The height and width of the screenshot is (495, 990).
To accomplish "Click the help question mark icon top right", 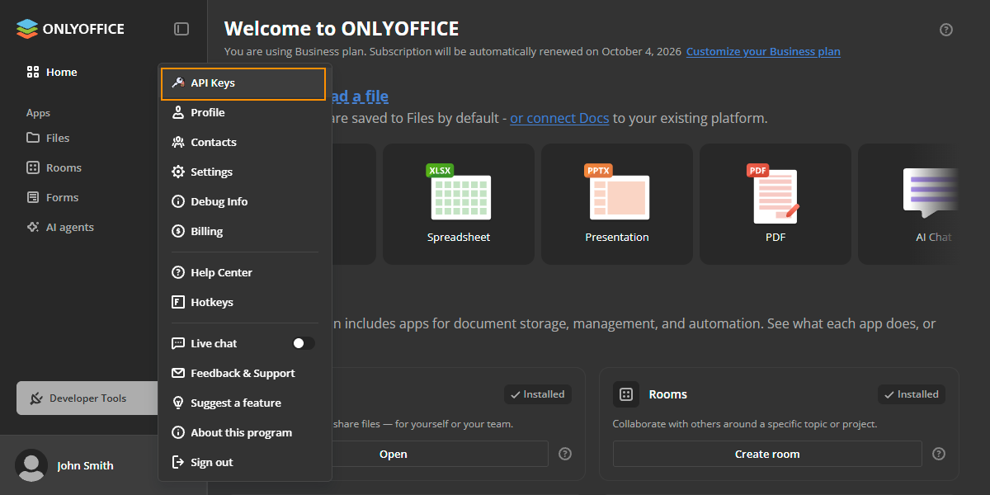I will tap(946, 30).
